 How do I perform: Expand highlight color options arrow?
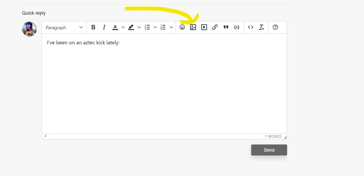click(x=139, y=27)
